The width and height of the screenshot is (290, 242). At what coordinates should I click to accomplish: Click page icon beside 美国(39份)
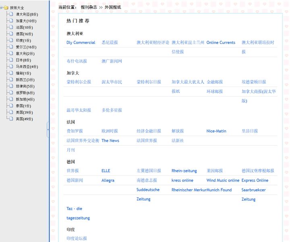pos(11,112)
